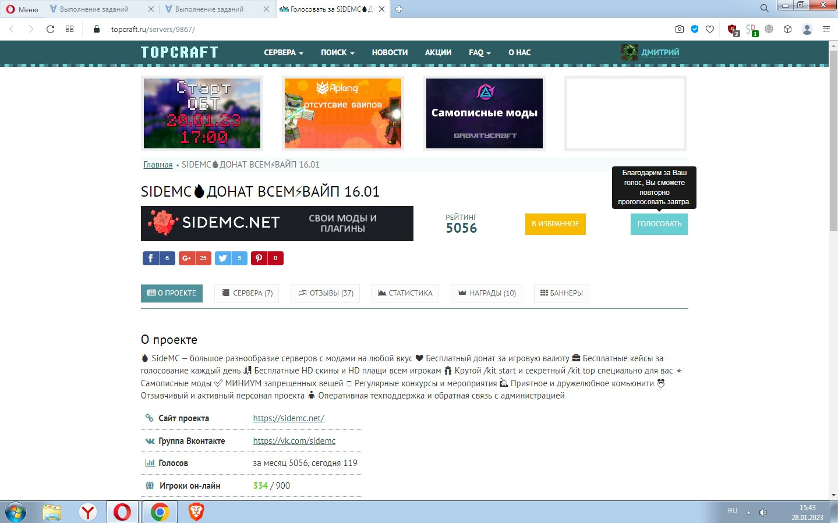Switch to the СЕРВЕРА (7) tab
This screenshot has width=838, height=523.
[247, 293]
